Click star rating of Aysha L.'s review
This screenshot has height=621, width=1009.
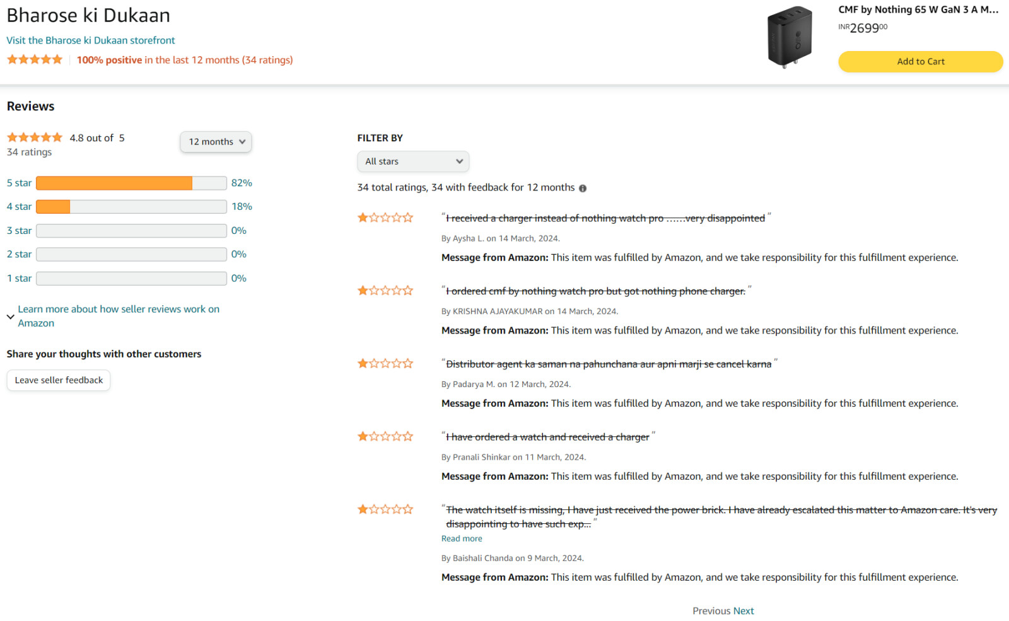pos(385,218)
